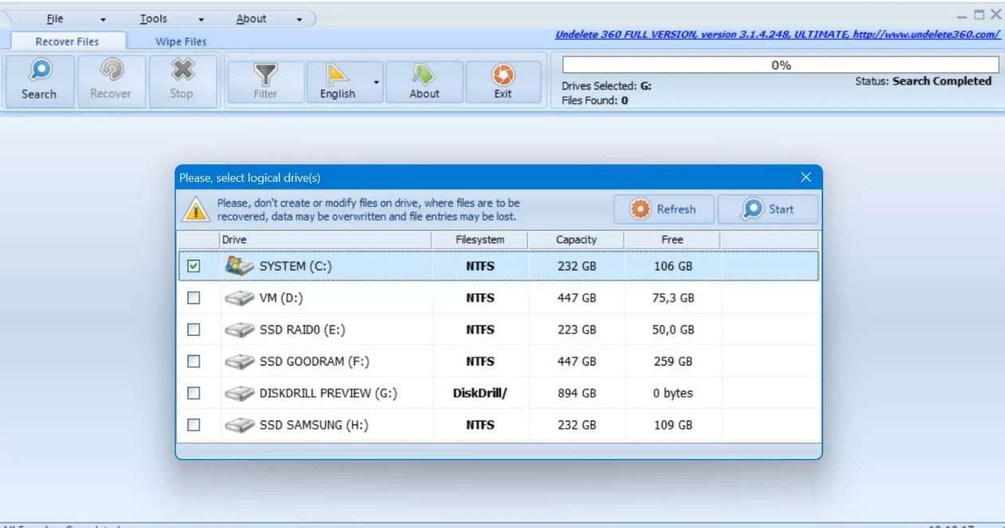The image size is (1005, 528).
Task: Click the Files Found: 0 label
Action: point(594,100)
